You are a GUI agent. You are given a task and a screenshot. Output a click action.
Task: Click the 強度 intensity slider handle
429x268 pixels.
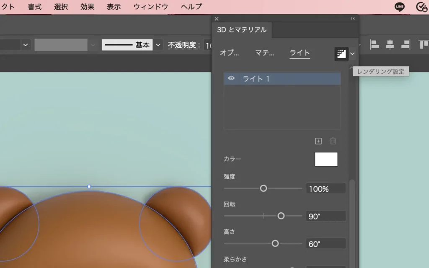click(x=264, y=188)
